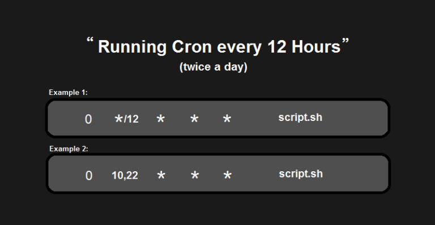Click the opening quotation mark before the title
Viewport: 435px width, 225px height.
(90, 40)
